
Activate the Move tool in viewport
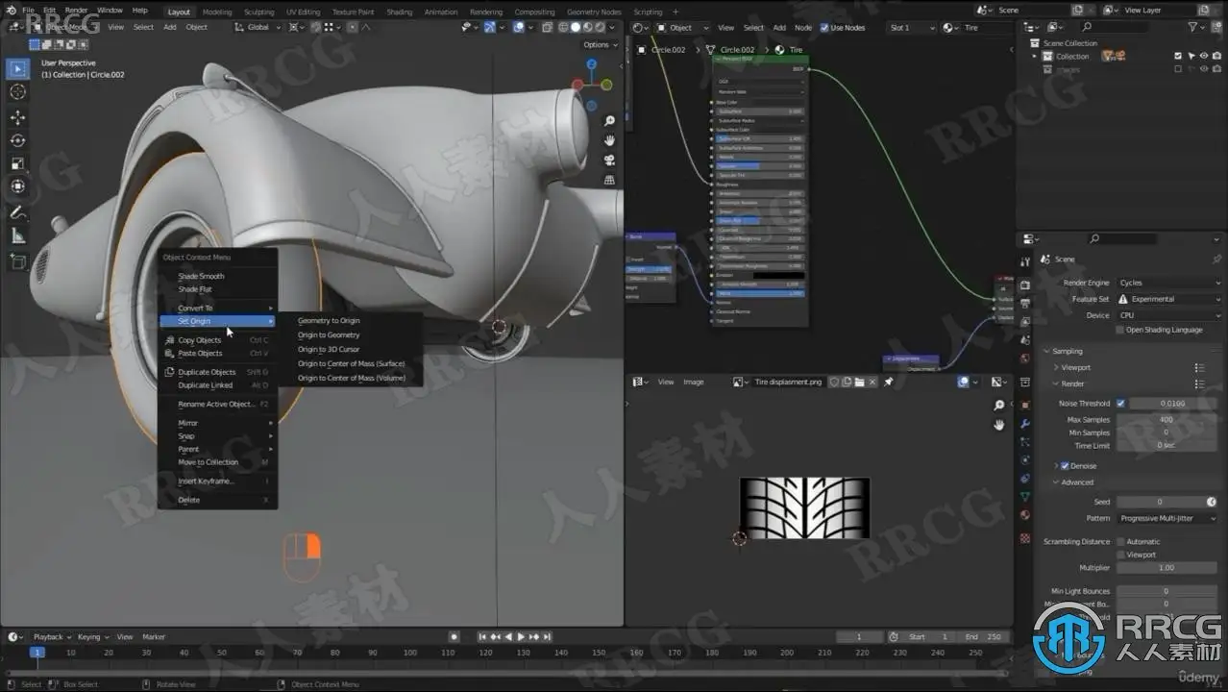[17, 117]
